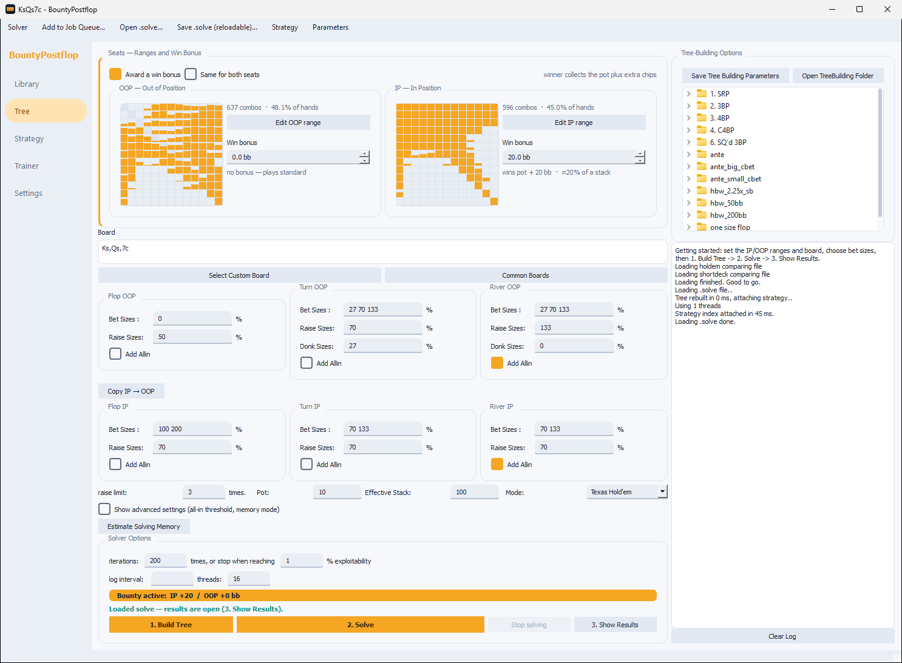Viewport: 902px width, 663px height.
Task: Check Add Allin for Flop OOP
Action: point(115,354)
